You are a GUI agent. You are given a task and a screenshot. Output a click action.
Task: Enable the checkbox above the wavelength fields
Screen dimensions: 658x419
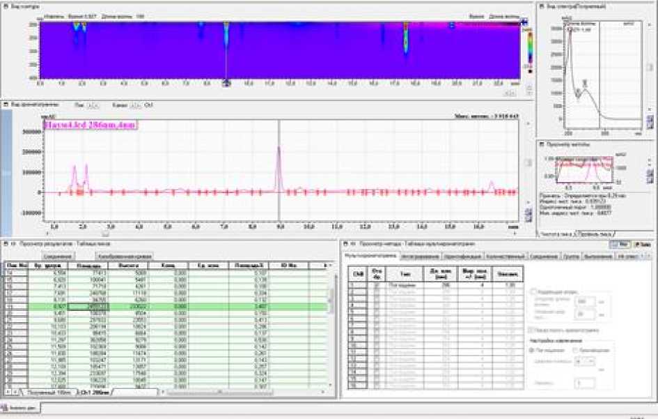click(533, 291)
